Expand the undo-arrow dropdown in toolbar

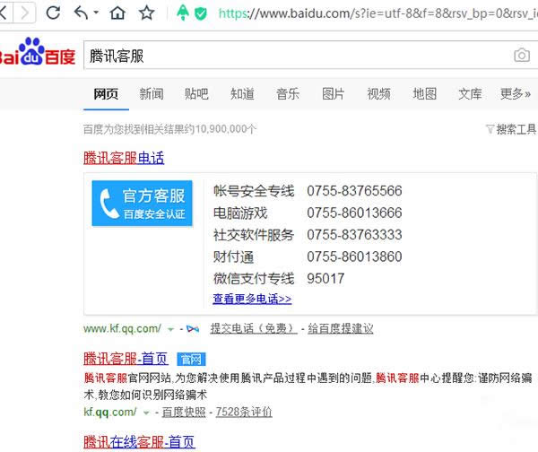point(96,13)
